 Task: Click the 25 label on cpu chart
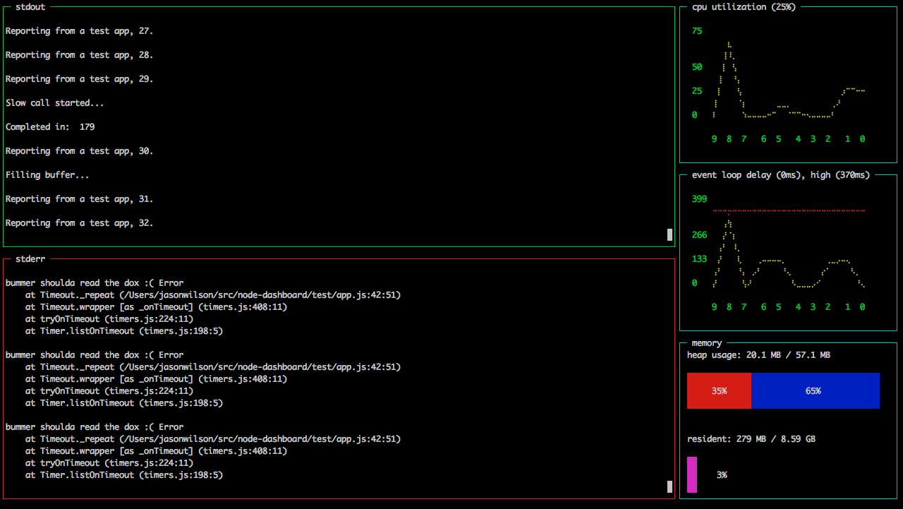click(x=697, y=91)
